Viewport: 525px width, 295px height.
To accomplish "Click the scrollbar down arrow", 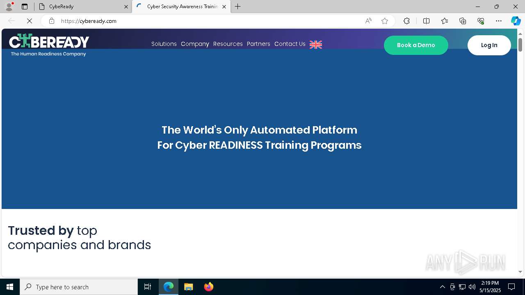I will (520, 272).
